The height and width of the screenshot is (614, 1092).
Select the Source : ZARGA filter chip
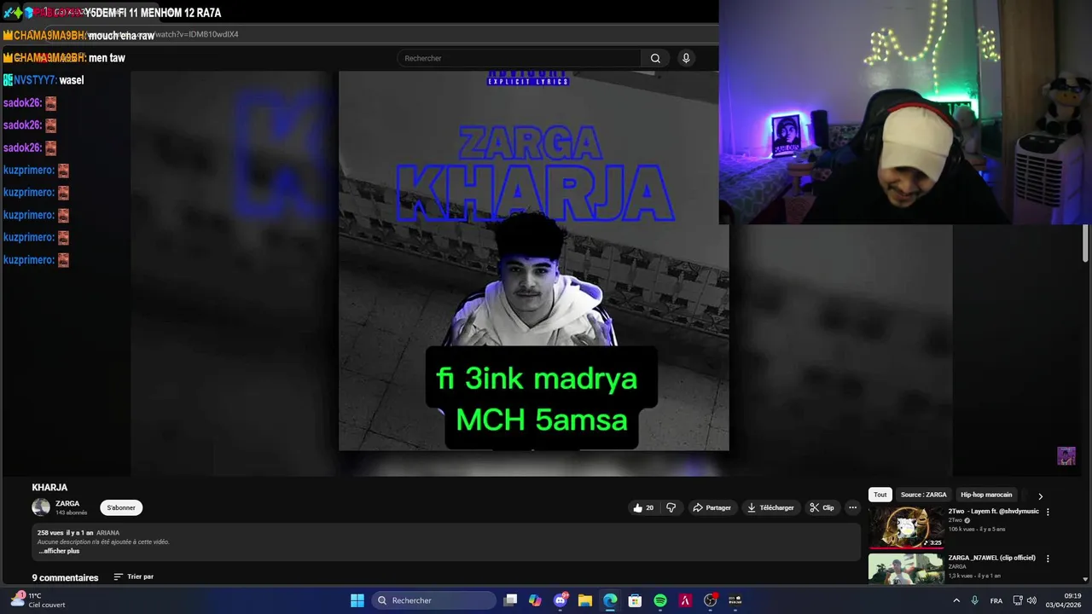(924, 495)
